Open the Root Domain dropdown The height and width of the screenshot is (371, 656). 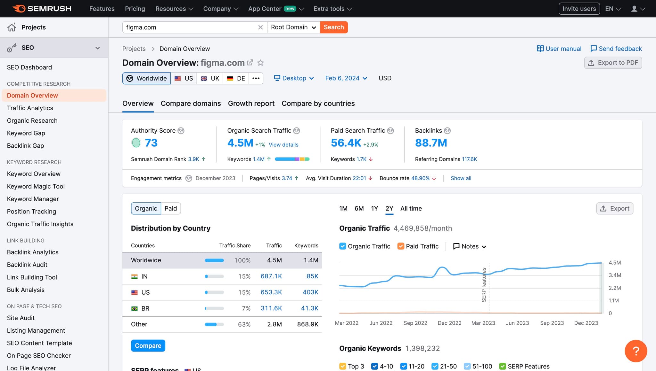tap(293, 27)
